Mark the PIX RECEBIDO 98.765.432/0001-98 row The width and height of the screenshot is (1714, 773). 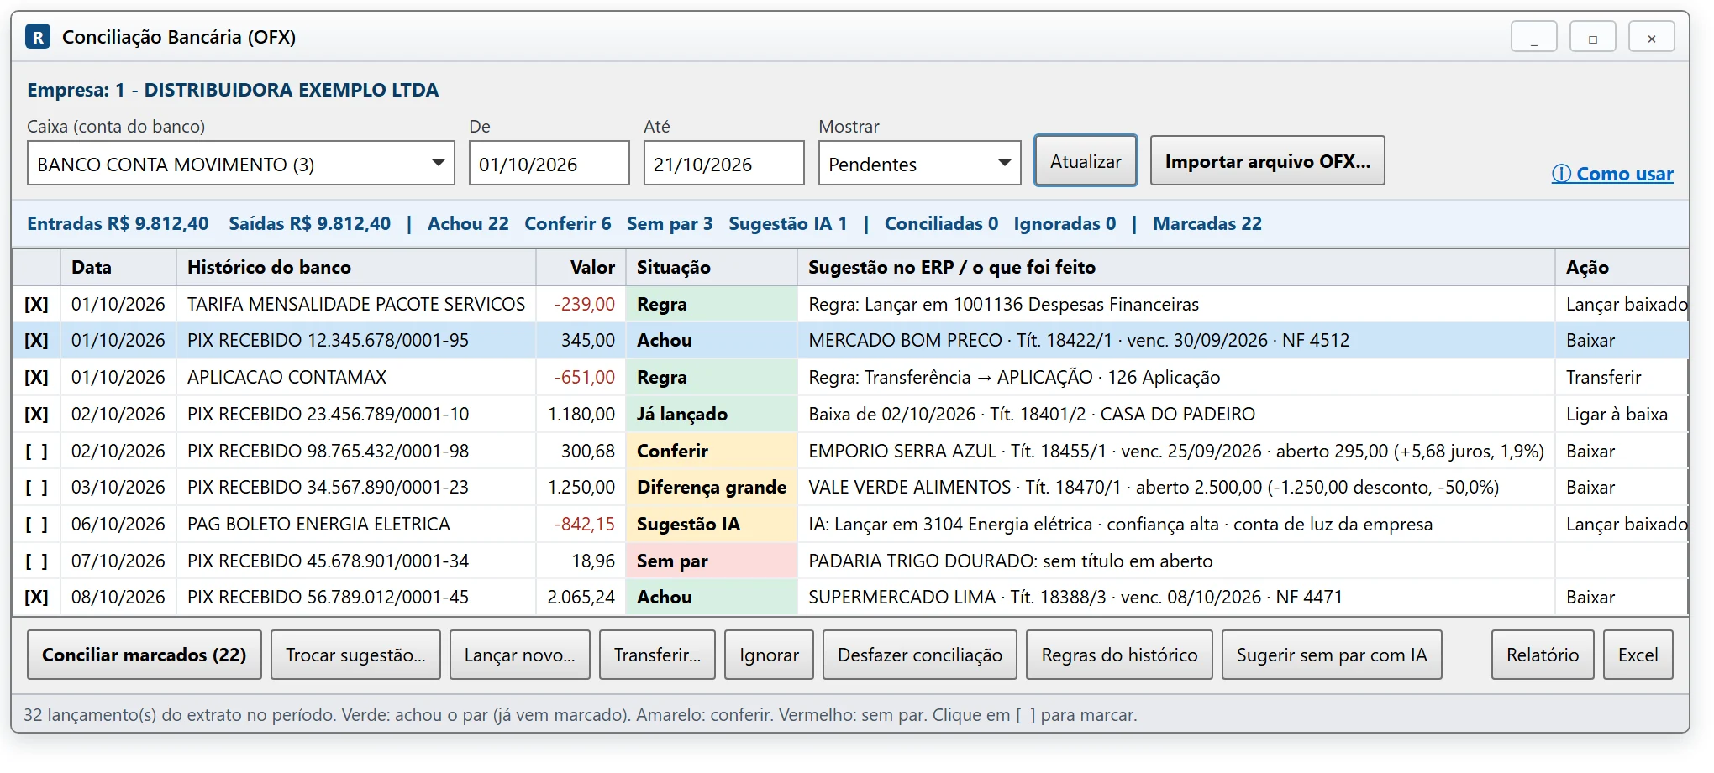(36, 451)
